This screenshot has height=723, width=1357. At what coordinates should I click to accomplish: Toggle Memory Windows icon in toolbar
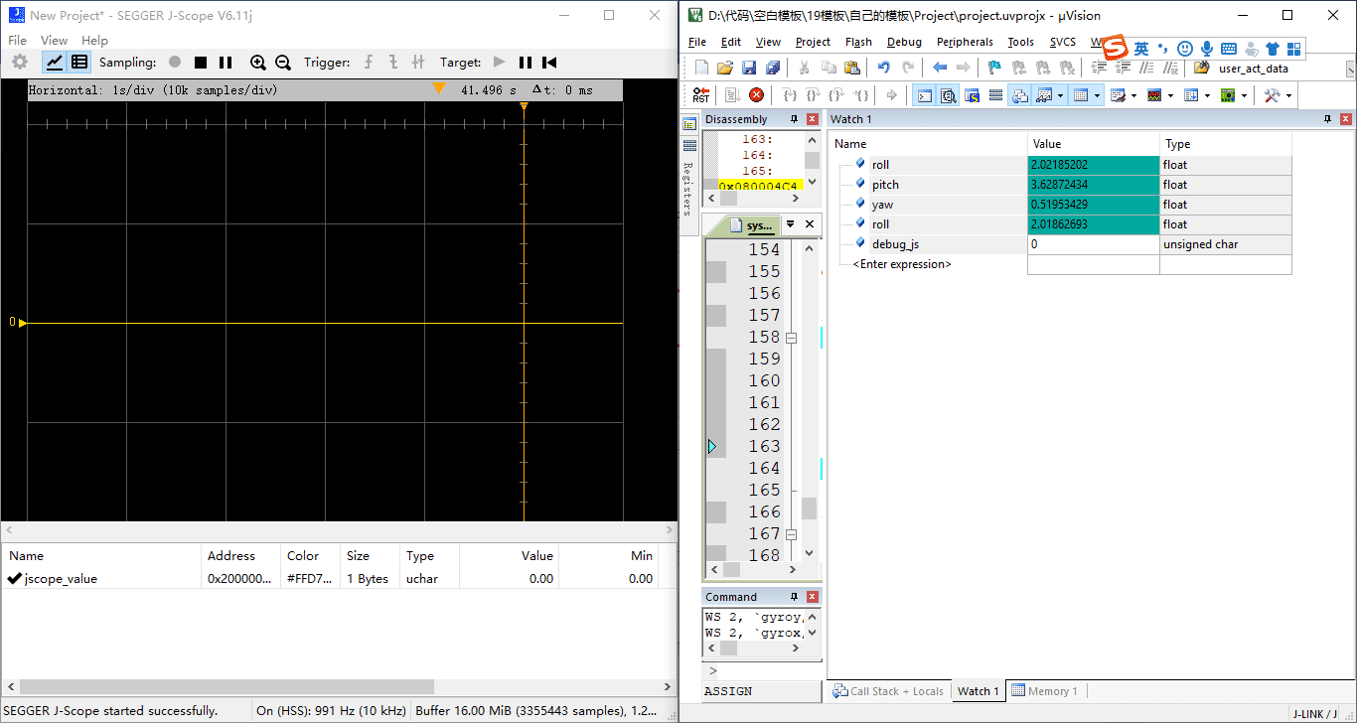pyautogui.click(x=1081, y=95)
